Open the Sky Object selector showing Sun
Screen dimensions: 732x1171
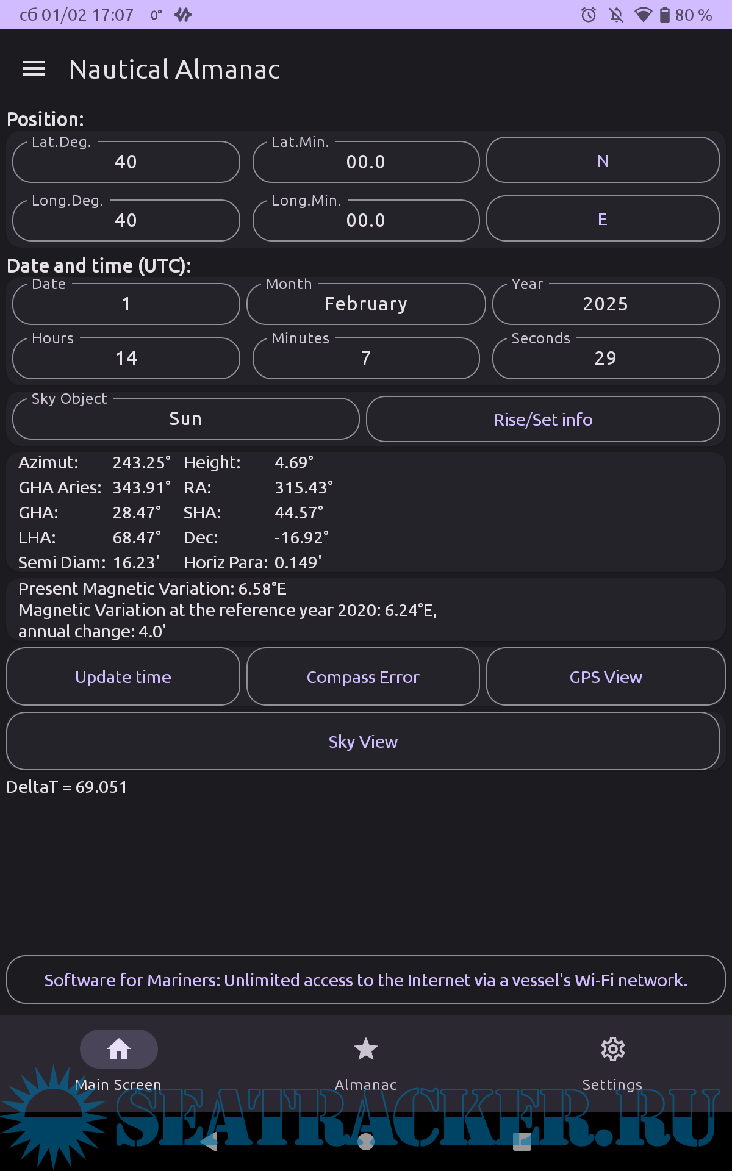click(185, 419)
